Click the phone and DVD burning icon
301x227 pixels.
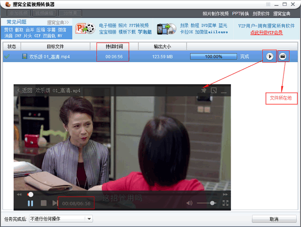[x=167, y=29]
